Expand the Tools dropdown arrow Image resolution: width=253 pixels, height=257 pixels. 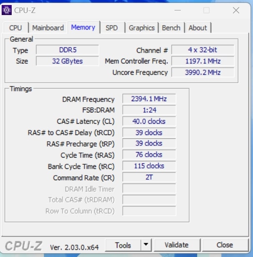(x=146, y=245)
